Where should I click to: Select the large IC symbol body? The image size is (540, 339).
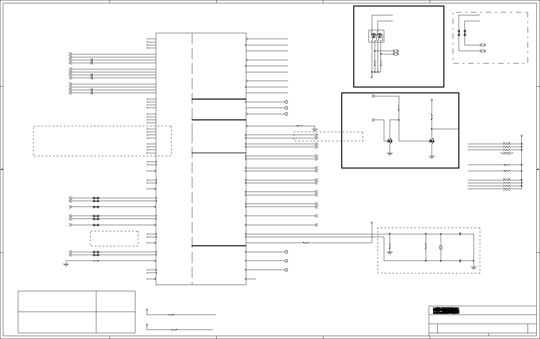click(x=201, y=159)
